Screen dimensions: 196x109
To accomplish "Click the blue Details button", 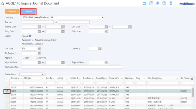I will point(28,11).
